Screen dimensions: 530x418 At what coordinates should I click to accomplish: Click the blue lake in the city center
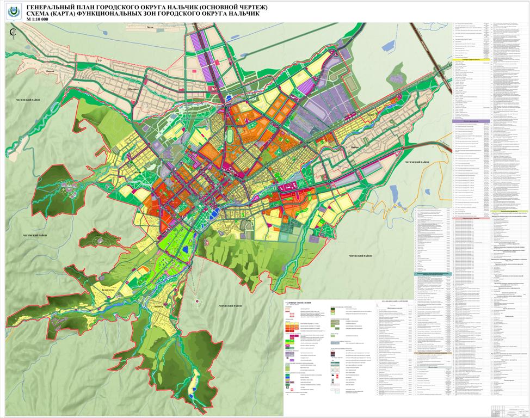coord(214,214)
